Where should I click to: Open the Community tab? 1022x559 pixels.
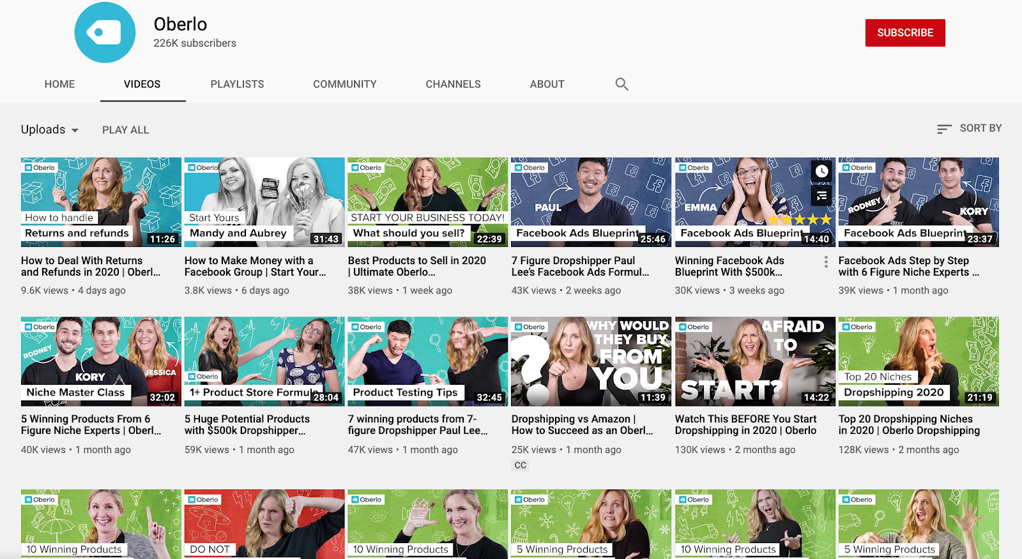coord(345,84)
